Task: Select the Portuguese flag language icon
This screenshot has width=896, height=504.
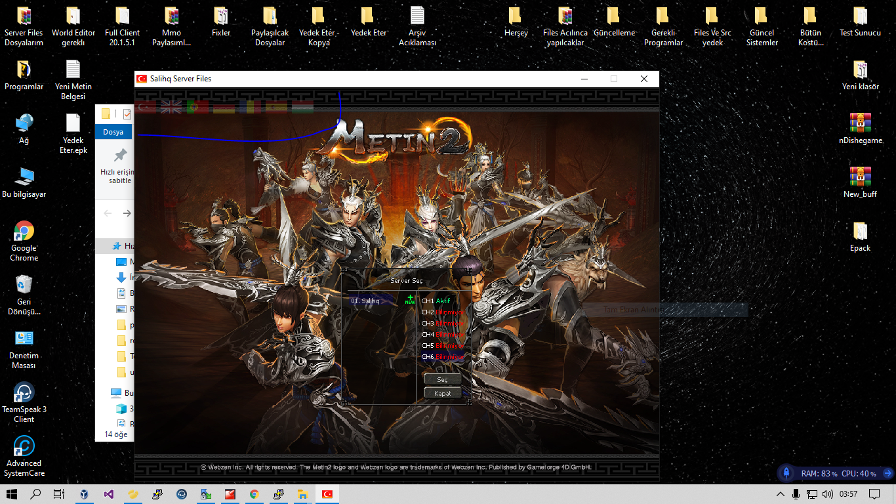Action: [x=197, y=107]
